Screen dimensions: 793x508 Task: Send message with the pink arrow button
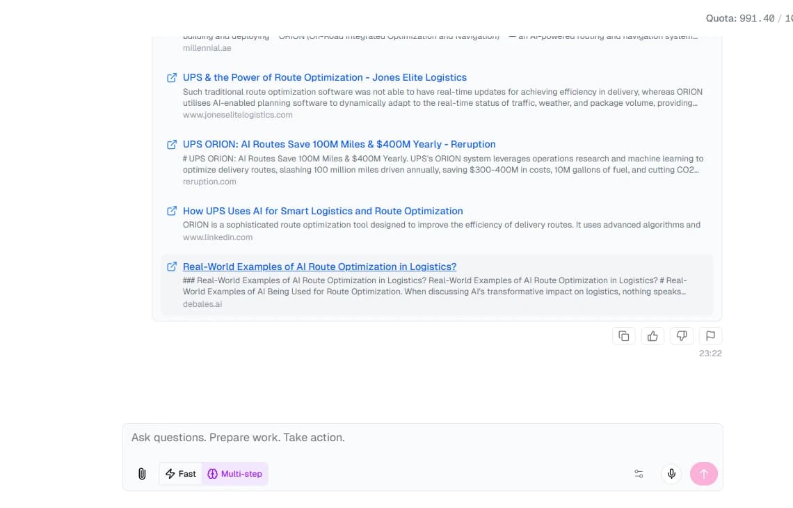(x=703, y=474)
